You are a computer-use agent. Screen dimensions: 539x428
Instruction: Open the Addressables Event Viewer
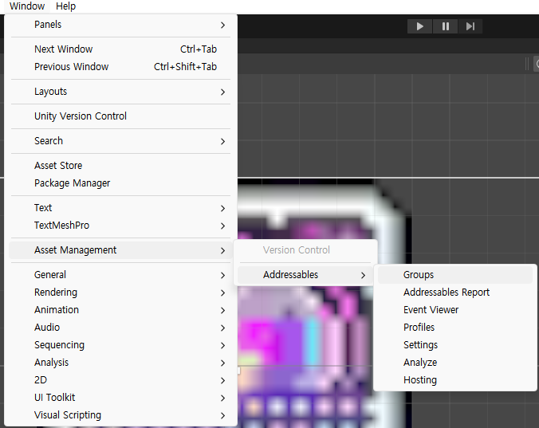455,310
